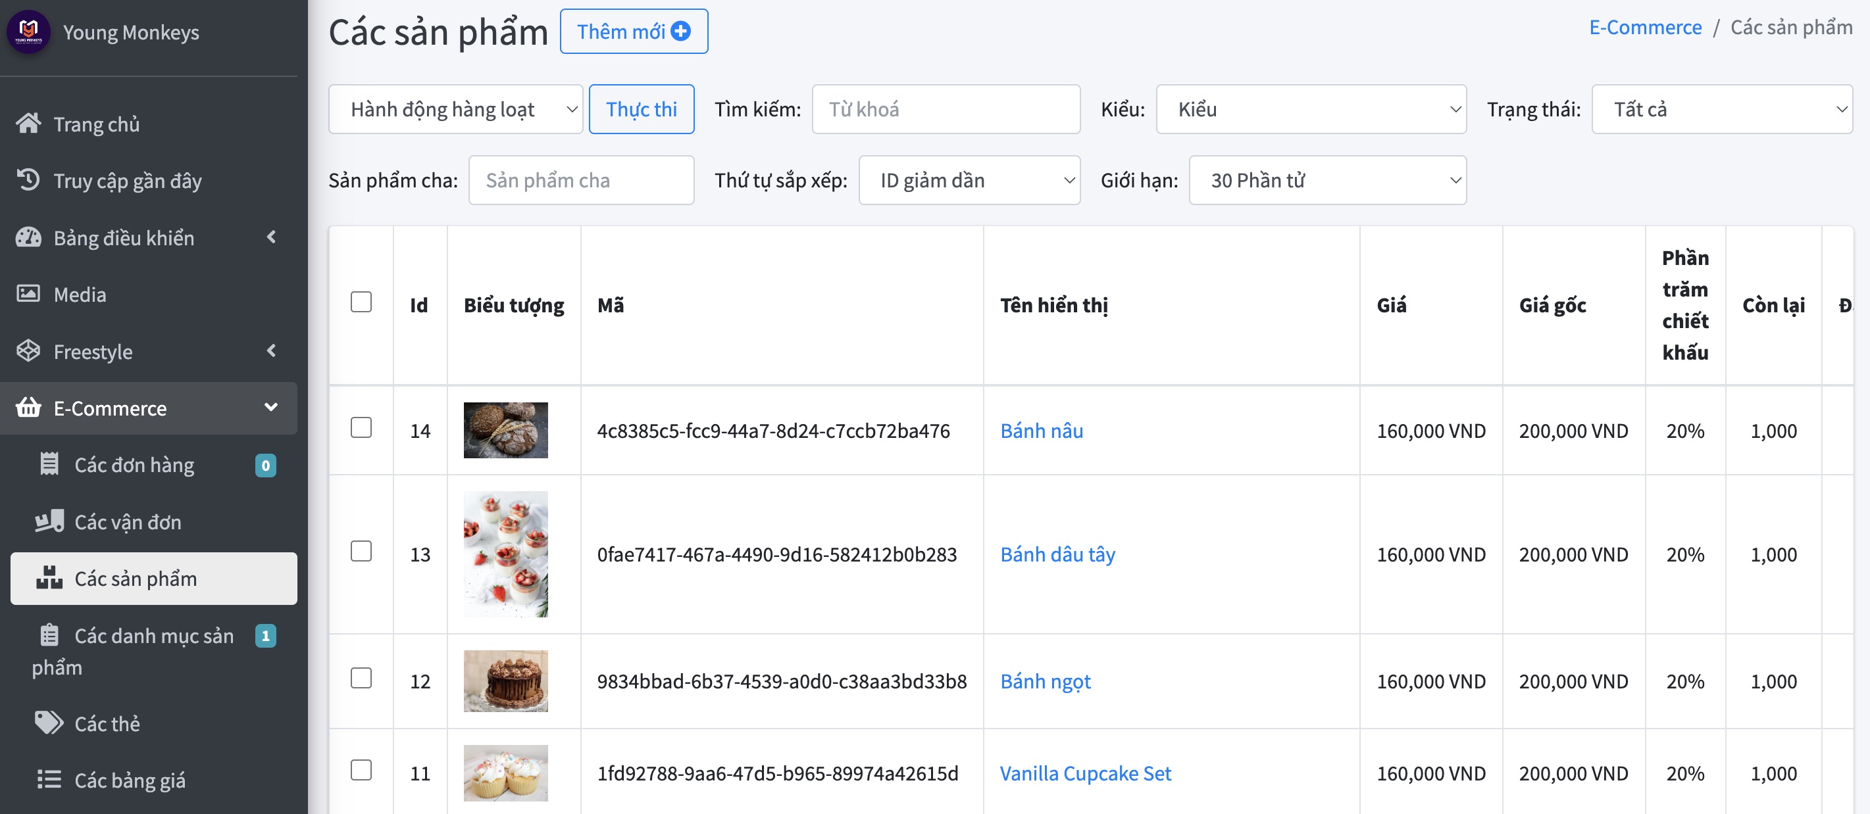This screenshot has width=1870, height=814.
Task: Check the box for product Id 14
Action: pyautogui.click(x=361, y=427)
